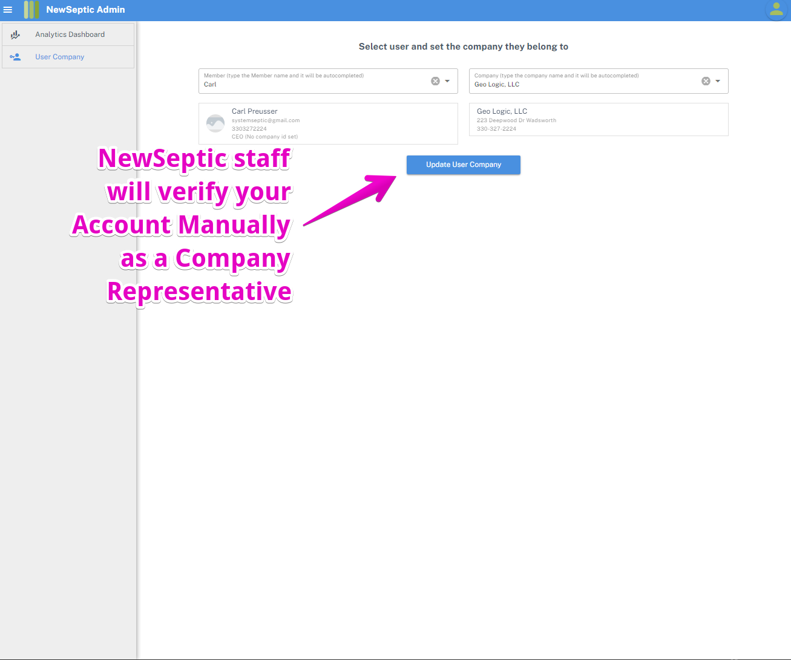The height and width of the screenshot is (660, 791).
Task: Clear the Member field selection
Action: 435,81
